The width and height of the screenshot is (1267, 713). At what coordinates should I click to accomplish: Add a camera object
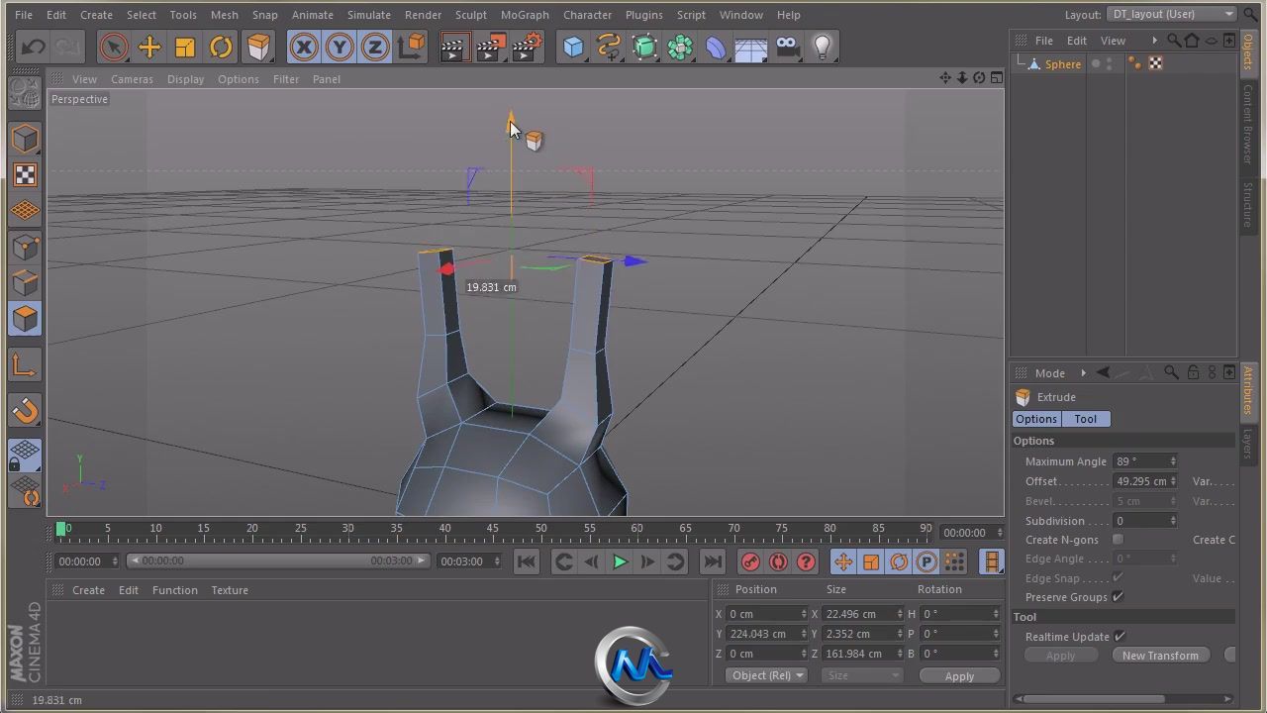788,47
